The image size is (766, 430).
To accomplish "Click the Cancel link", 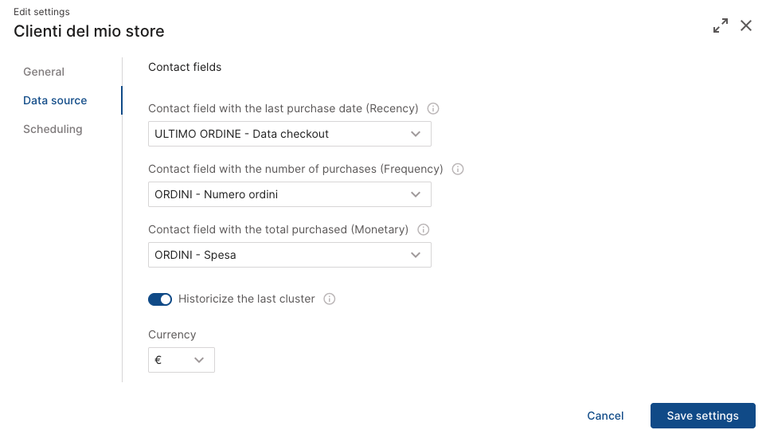I will click(605, 416).
